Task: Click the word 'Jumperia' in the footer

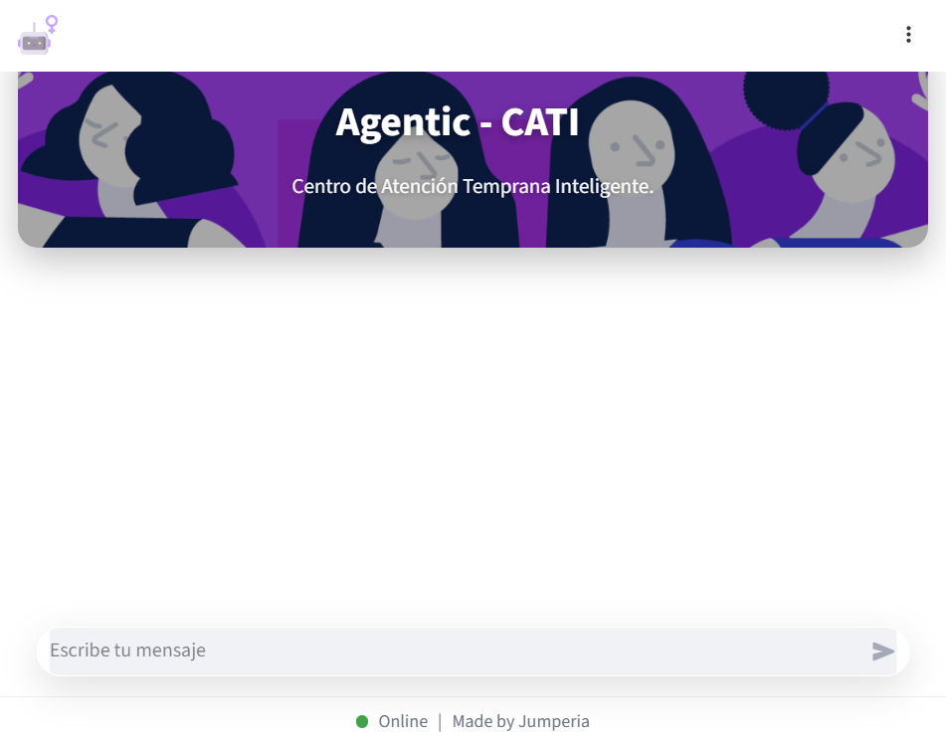Action: [x=554, y=721]
